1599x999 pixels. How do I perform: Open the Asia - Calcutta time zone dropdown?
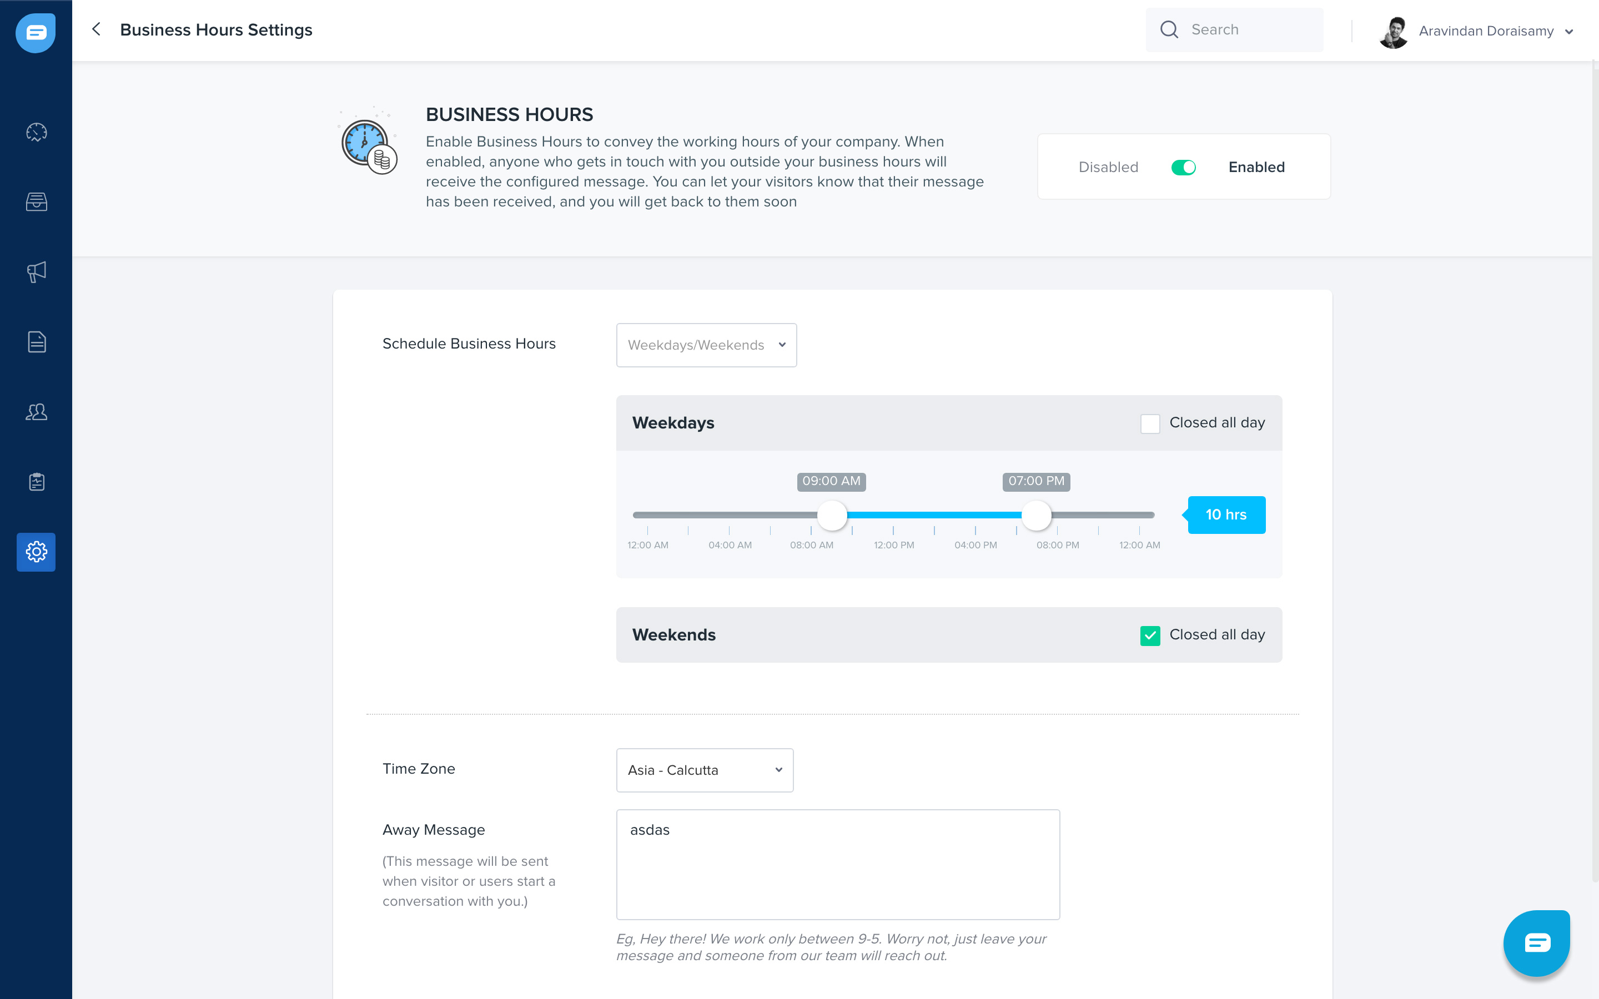(x=705, y=770)
